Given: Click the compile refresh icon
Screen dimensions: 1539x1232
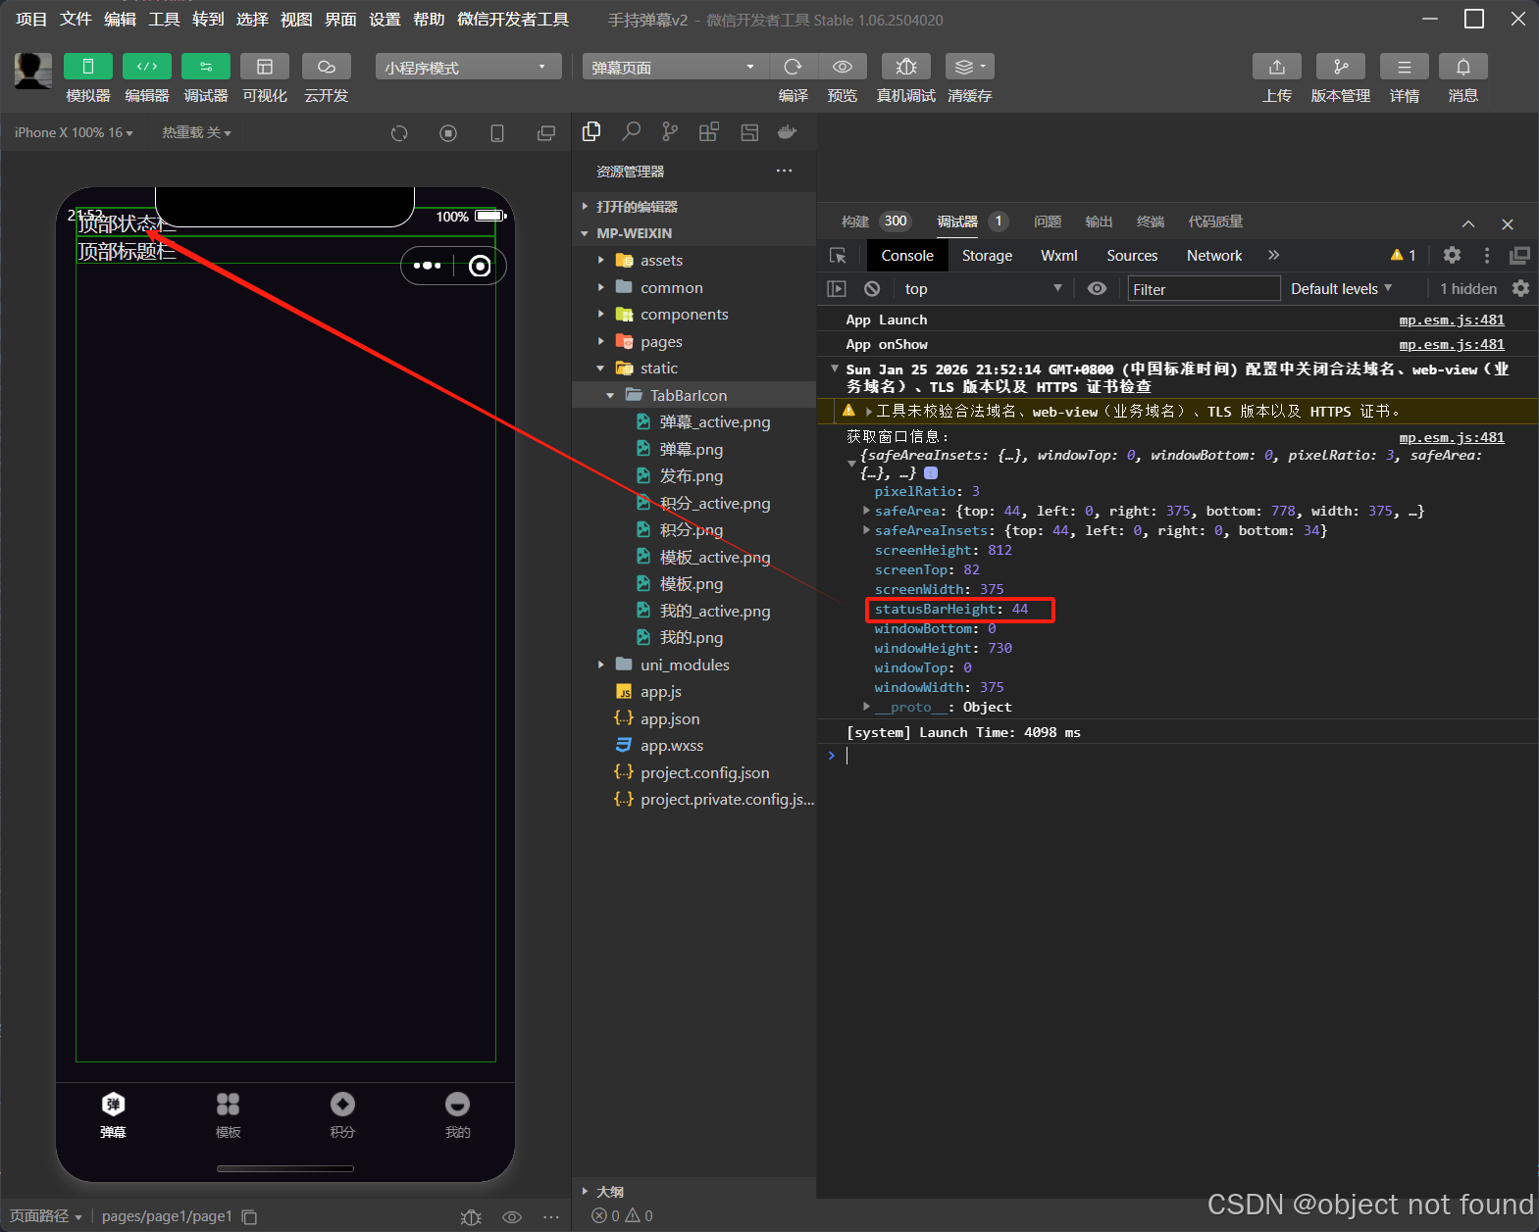Looking at the screenshot, I should tap(794, 67).
